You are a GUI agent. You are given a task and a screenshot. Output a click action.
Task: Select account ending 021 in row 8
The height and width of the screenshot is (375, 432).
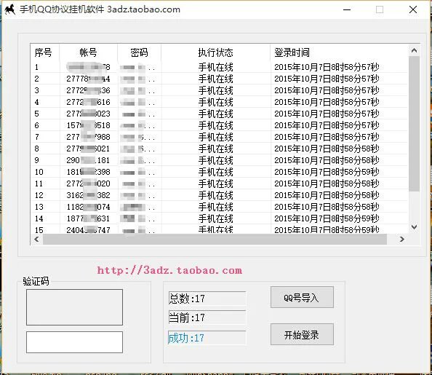click(88, 149)
